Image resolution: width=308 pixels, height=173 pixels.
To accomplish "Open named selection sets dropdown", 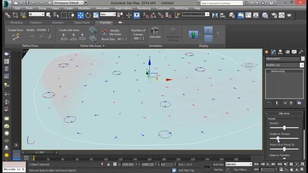I will [x=195, y=14].
